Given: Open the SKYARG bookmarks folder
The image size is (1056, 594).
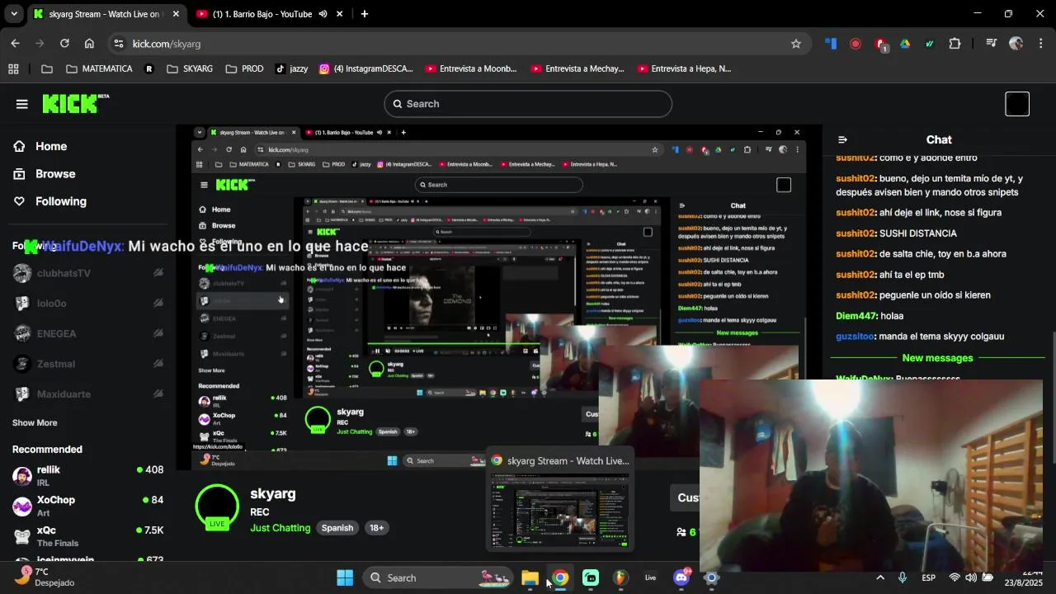Looking at the screenshot, I should pos(190,68).
